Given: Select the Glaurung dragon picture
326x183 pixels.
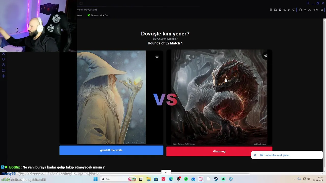Looking at the screenshot, I should pos(219,97).
